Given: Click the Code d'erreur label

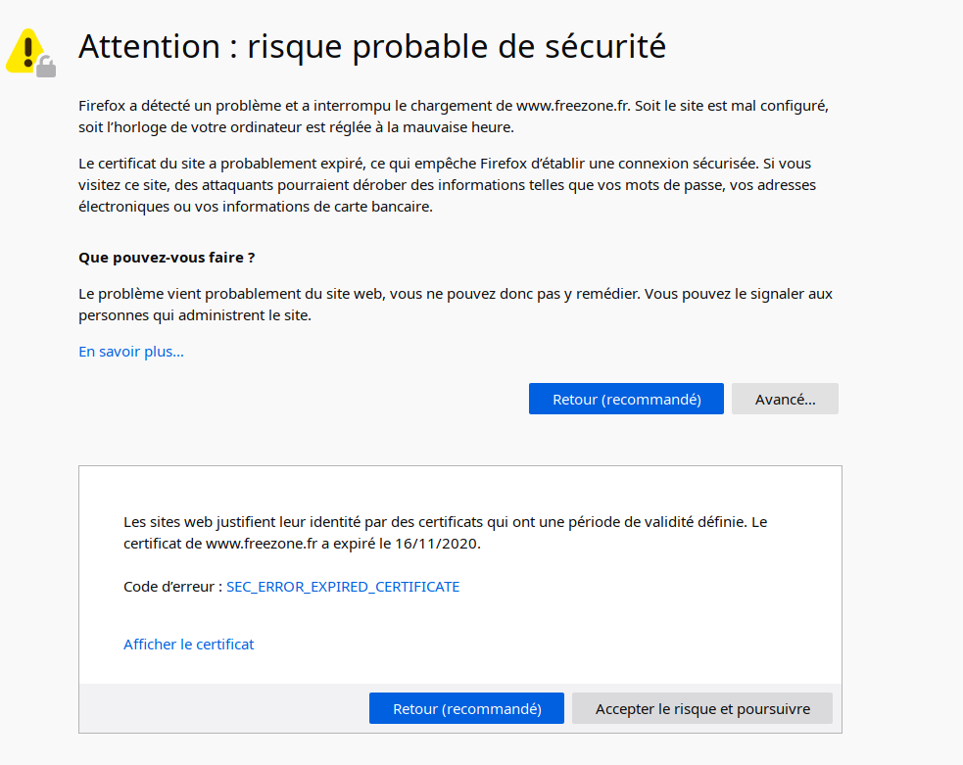Looking at the screenshot, I should pos(173,587).
